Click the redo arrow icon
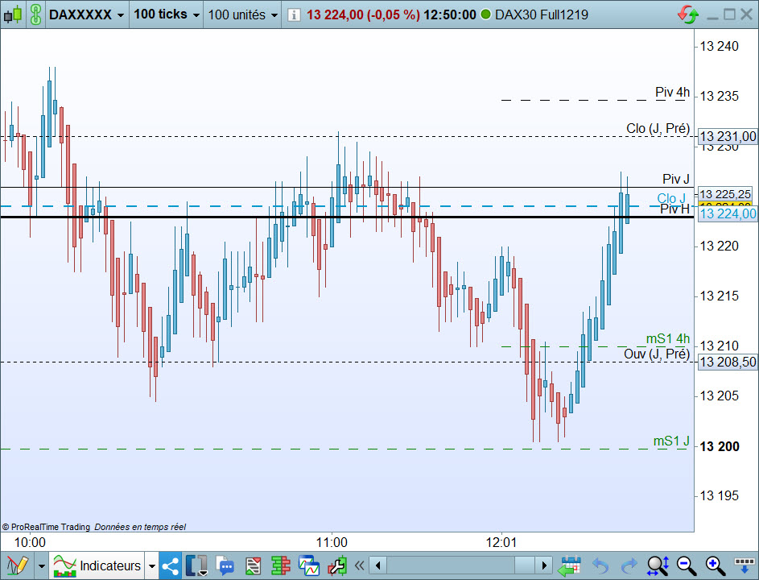759x580 pixels. [x=629, y=565]
